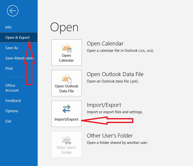
Task: Click the Open Outlook Data File folder icon
Action: click(x=67, y=79)
